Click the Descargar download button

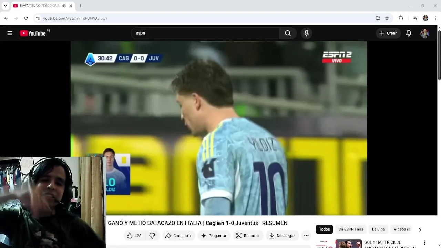pos(282,236)
